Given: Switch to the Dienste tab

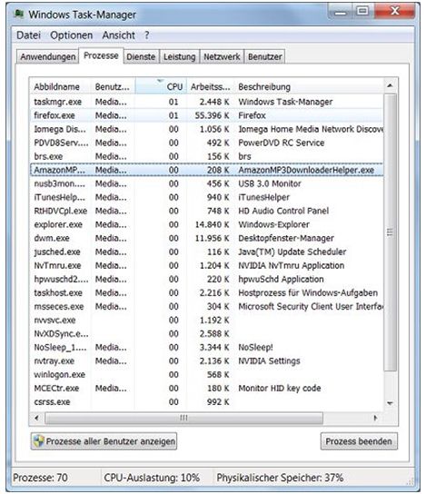Looking at the screenshot, I should [x=141, y=56].
